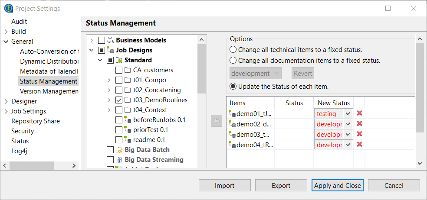Click the Business Models diagram icon
This screenshot has width=427, height=200.
110,40
